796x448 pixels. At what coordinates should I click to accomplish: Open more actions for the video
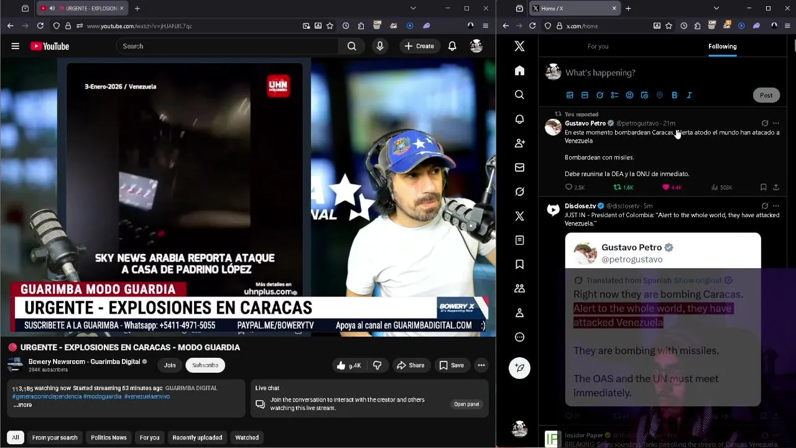pos(481,365)
